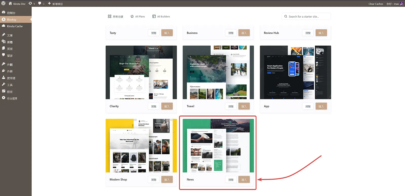Click the 外觀 appearance brush icon
This screenshot has width=405, height=196.
click(x=4, y=64)
